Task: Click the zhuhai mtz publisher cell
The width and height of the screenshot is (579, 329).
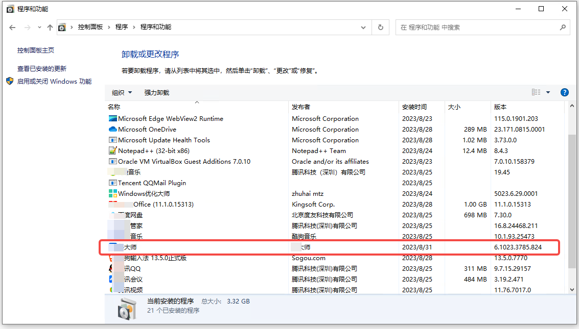Action: click(307, 193)
